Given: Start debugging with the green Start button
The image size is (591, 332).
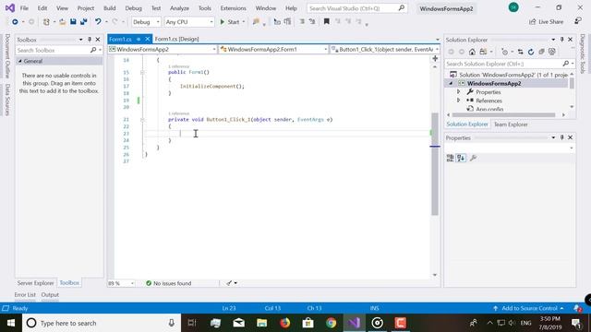Looking at the screenshot, I should click(230, 22).
